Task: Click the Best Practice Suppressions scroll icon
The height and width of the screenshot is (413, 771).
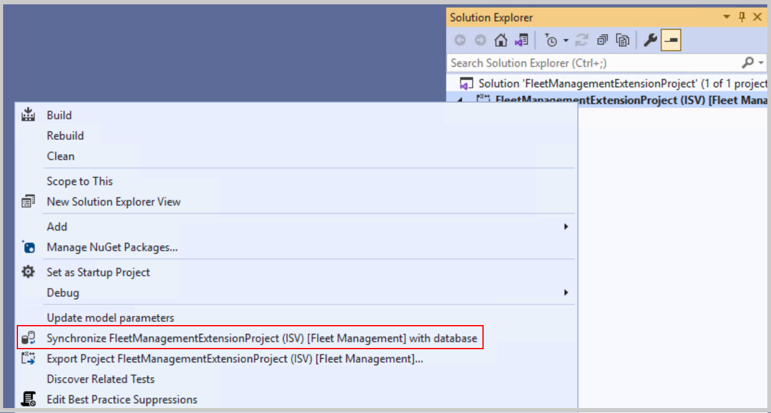Action: (x=28, y=399)
